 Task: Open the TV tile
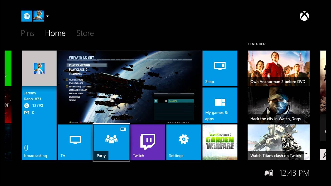coord(75,142)
